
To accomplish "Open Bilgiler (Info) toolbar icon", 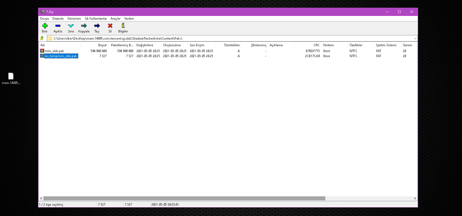I will tap(123, 26).
